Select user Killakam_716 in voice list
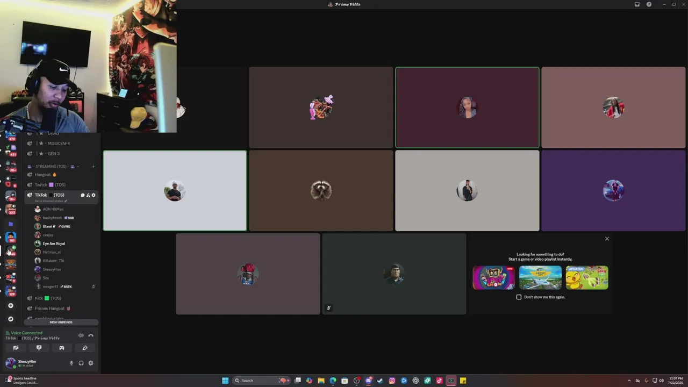 pyautogui.click(x=64, y=261)
